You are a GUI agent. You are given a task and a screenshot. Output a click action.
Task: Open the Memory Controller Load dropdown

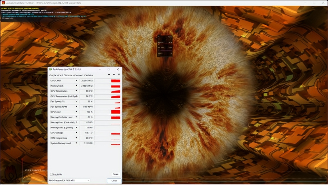pyautogui.click(x=76, y=117)
